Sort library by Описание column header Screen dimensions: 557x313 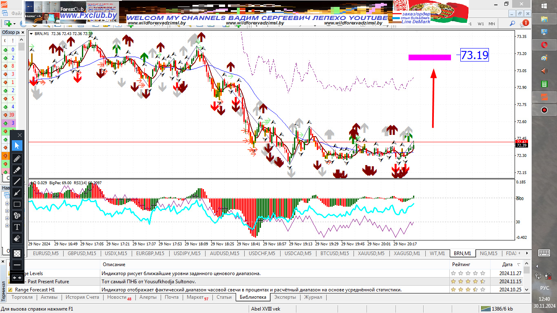(x=274, y=265)
